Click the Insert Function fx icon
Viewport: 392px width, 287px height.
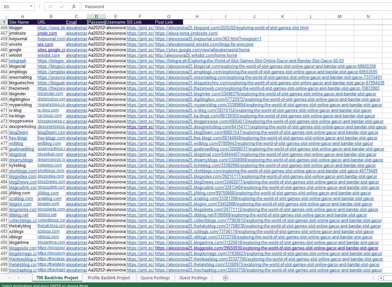(74, 6)
